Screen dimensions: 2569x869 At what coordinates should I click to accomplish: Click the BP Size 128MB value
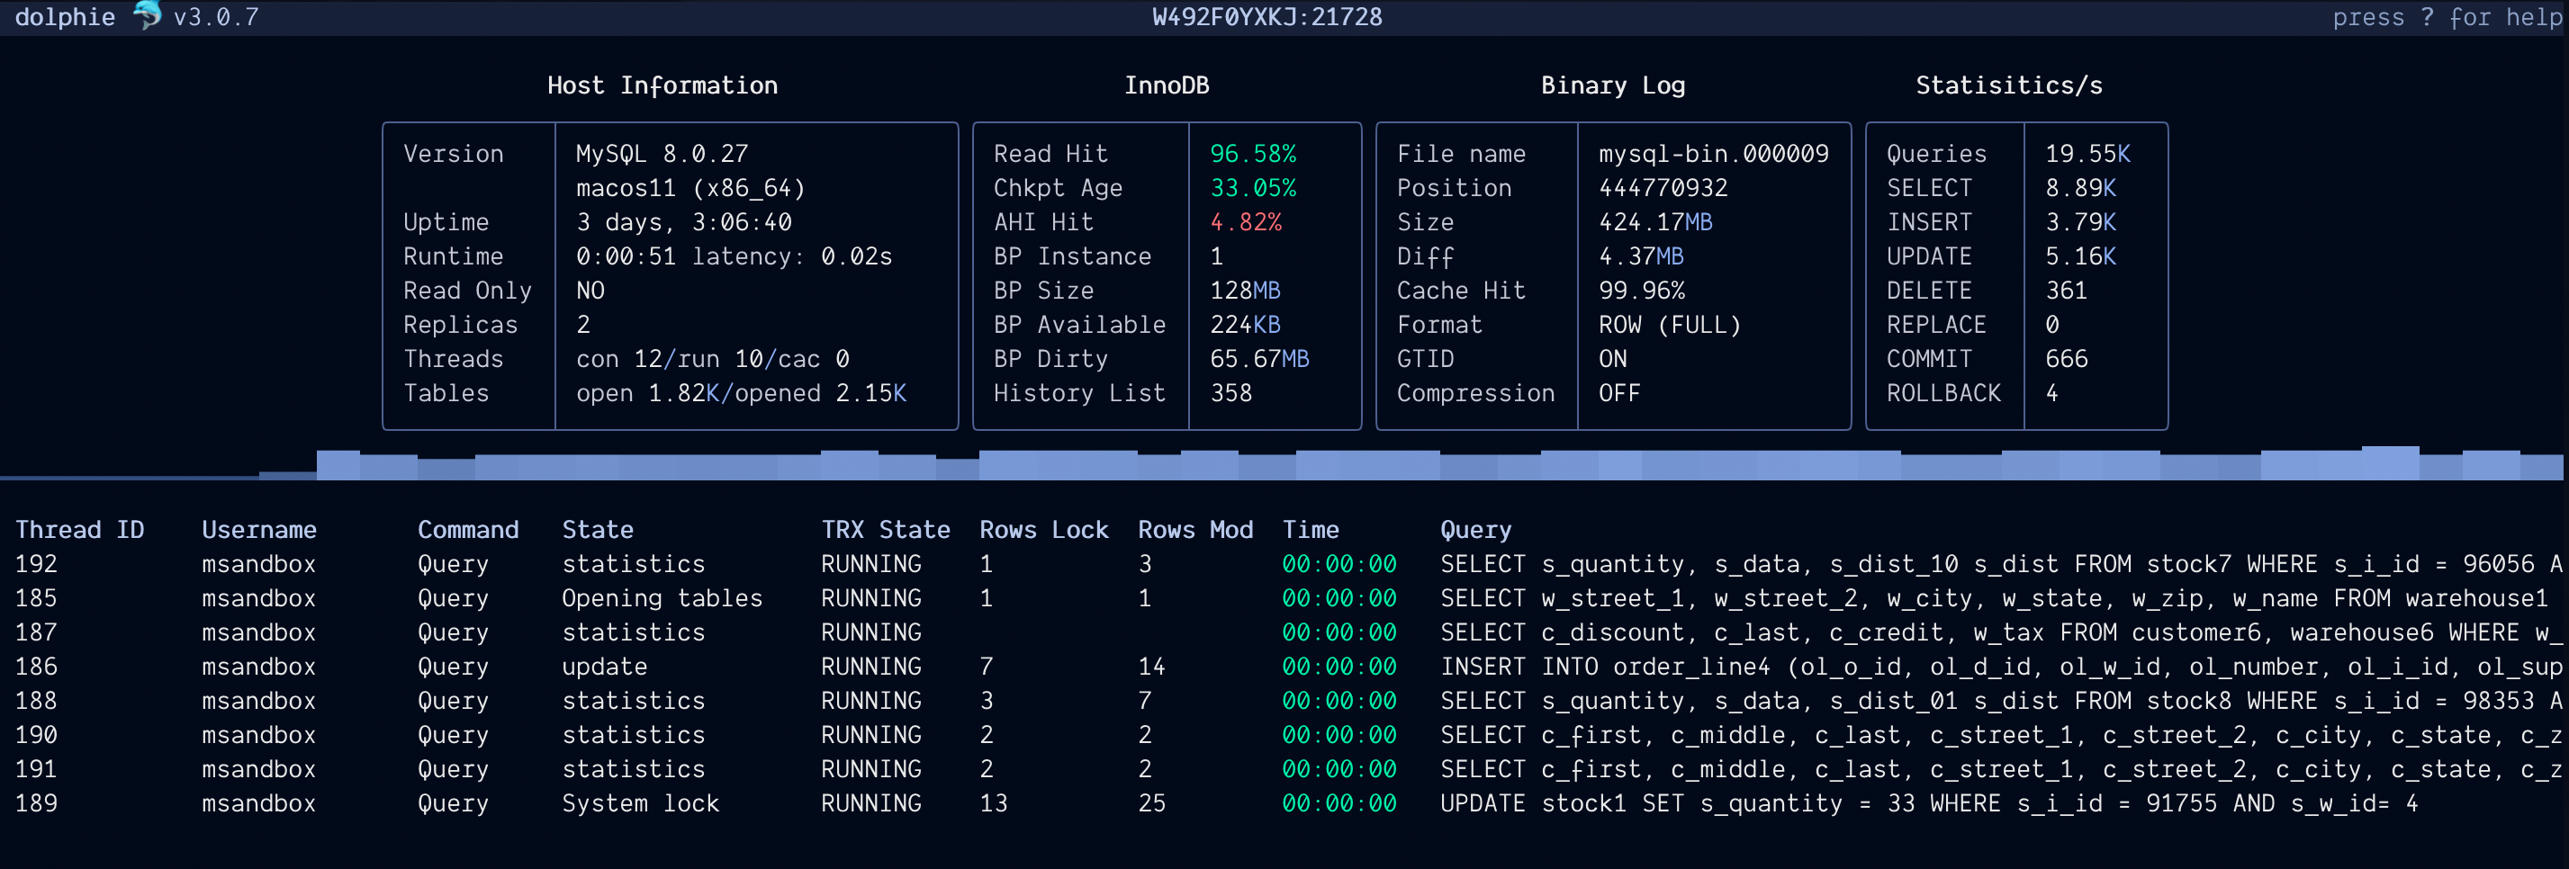click(1245, 290)
